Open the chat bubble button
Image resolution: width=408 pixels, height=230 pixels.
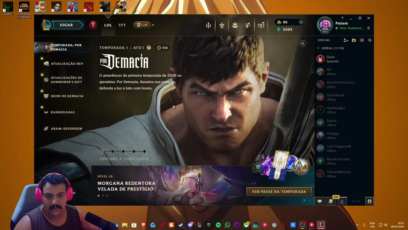[319, 201]
